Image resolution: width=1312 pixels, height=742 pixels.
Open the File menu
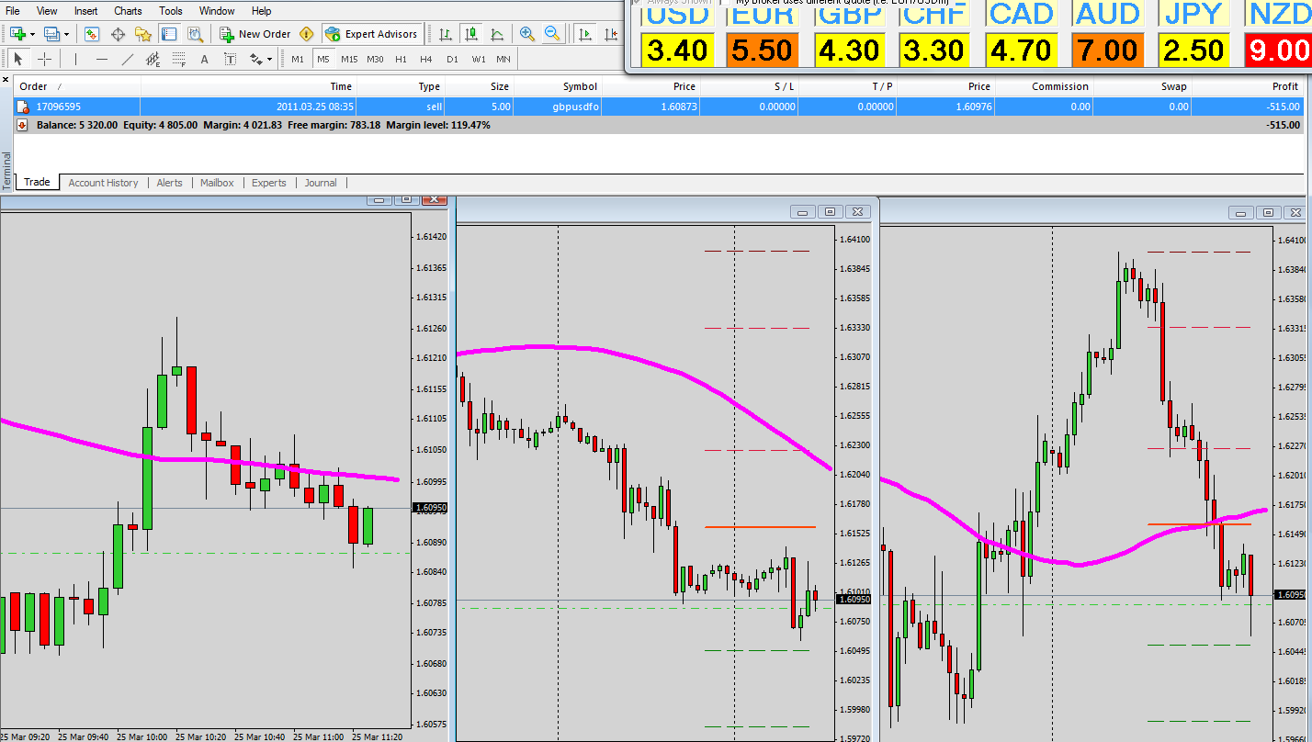point(13,11)
